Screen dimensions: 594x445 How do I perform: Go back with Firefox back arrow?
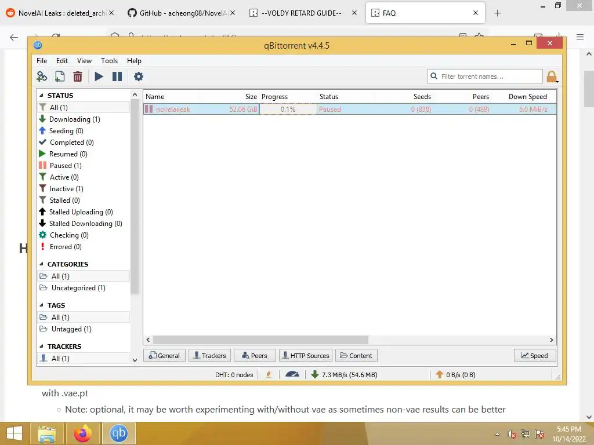pyautogui.click(x=14, y=37)
